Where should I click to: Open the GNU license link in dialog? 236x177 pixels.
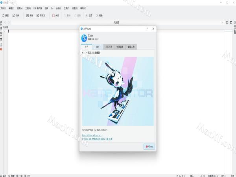(97, 139)
